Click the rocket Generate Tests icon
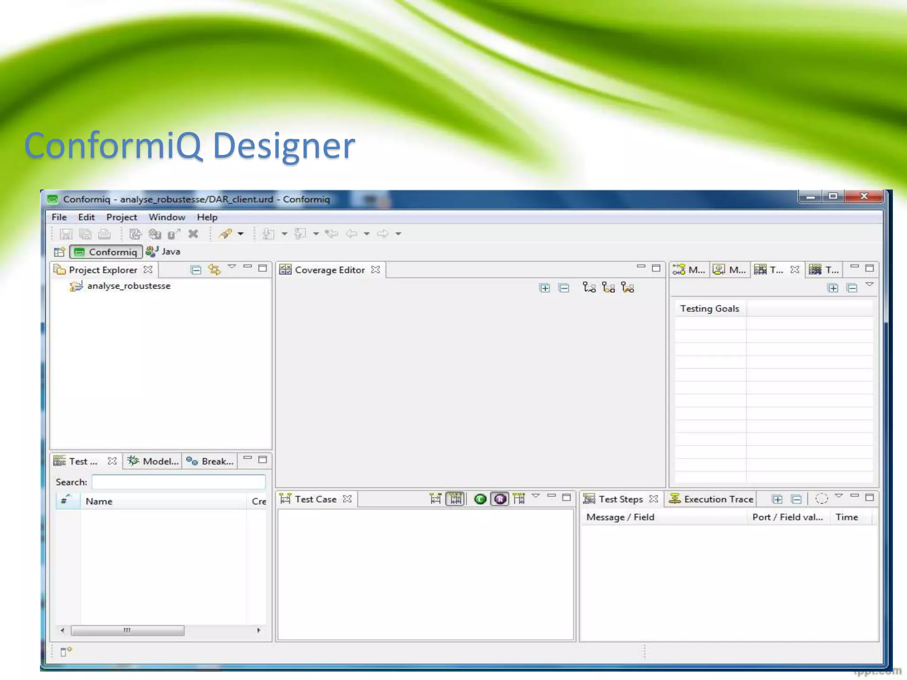 coord(225,234)
